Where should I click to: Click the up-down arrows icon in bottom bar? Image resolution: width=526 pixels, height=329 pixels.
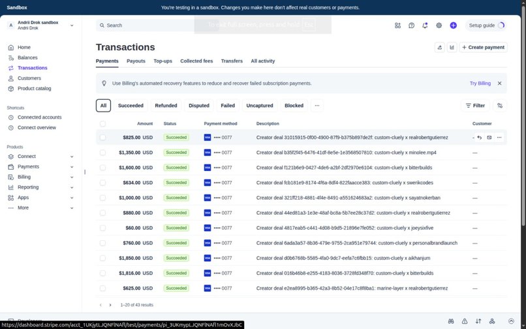click(478, 321)
